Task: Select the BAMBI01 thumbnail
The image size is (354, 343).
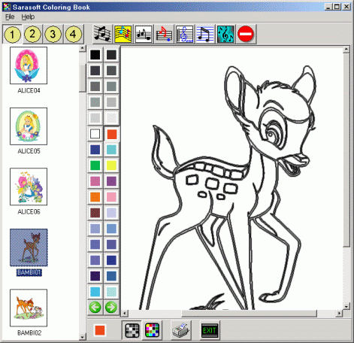Action: (29, 247)
